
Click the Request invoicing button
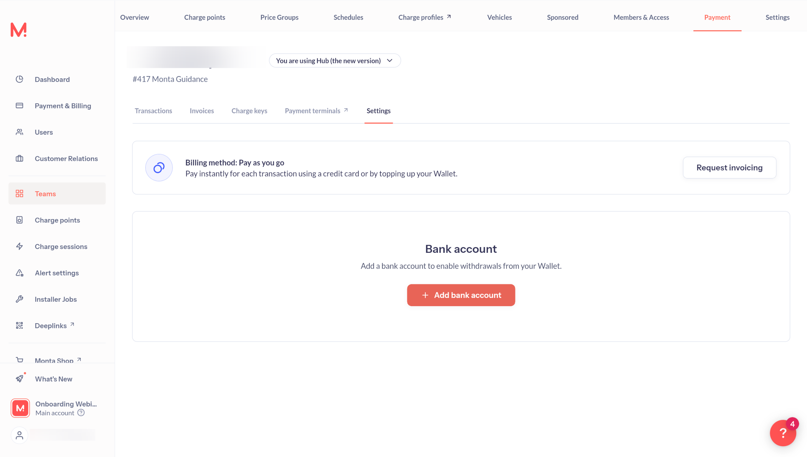point(729,168)
